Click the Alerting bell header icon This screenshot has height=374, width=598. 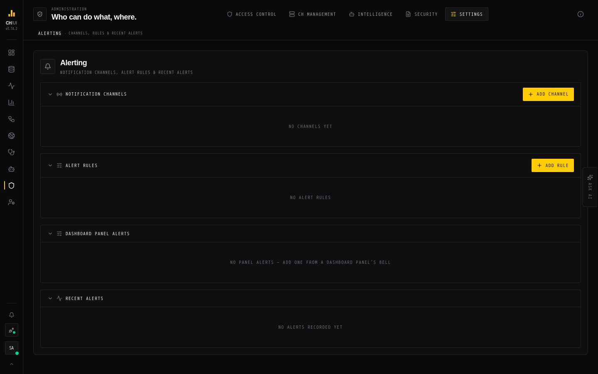click(x=48, y=66)
